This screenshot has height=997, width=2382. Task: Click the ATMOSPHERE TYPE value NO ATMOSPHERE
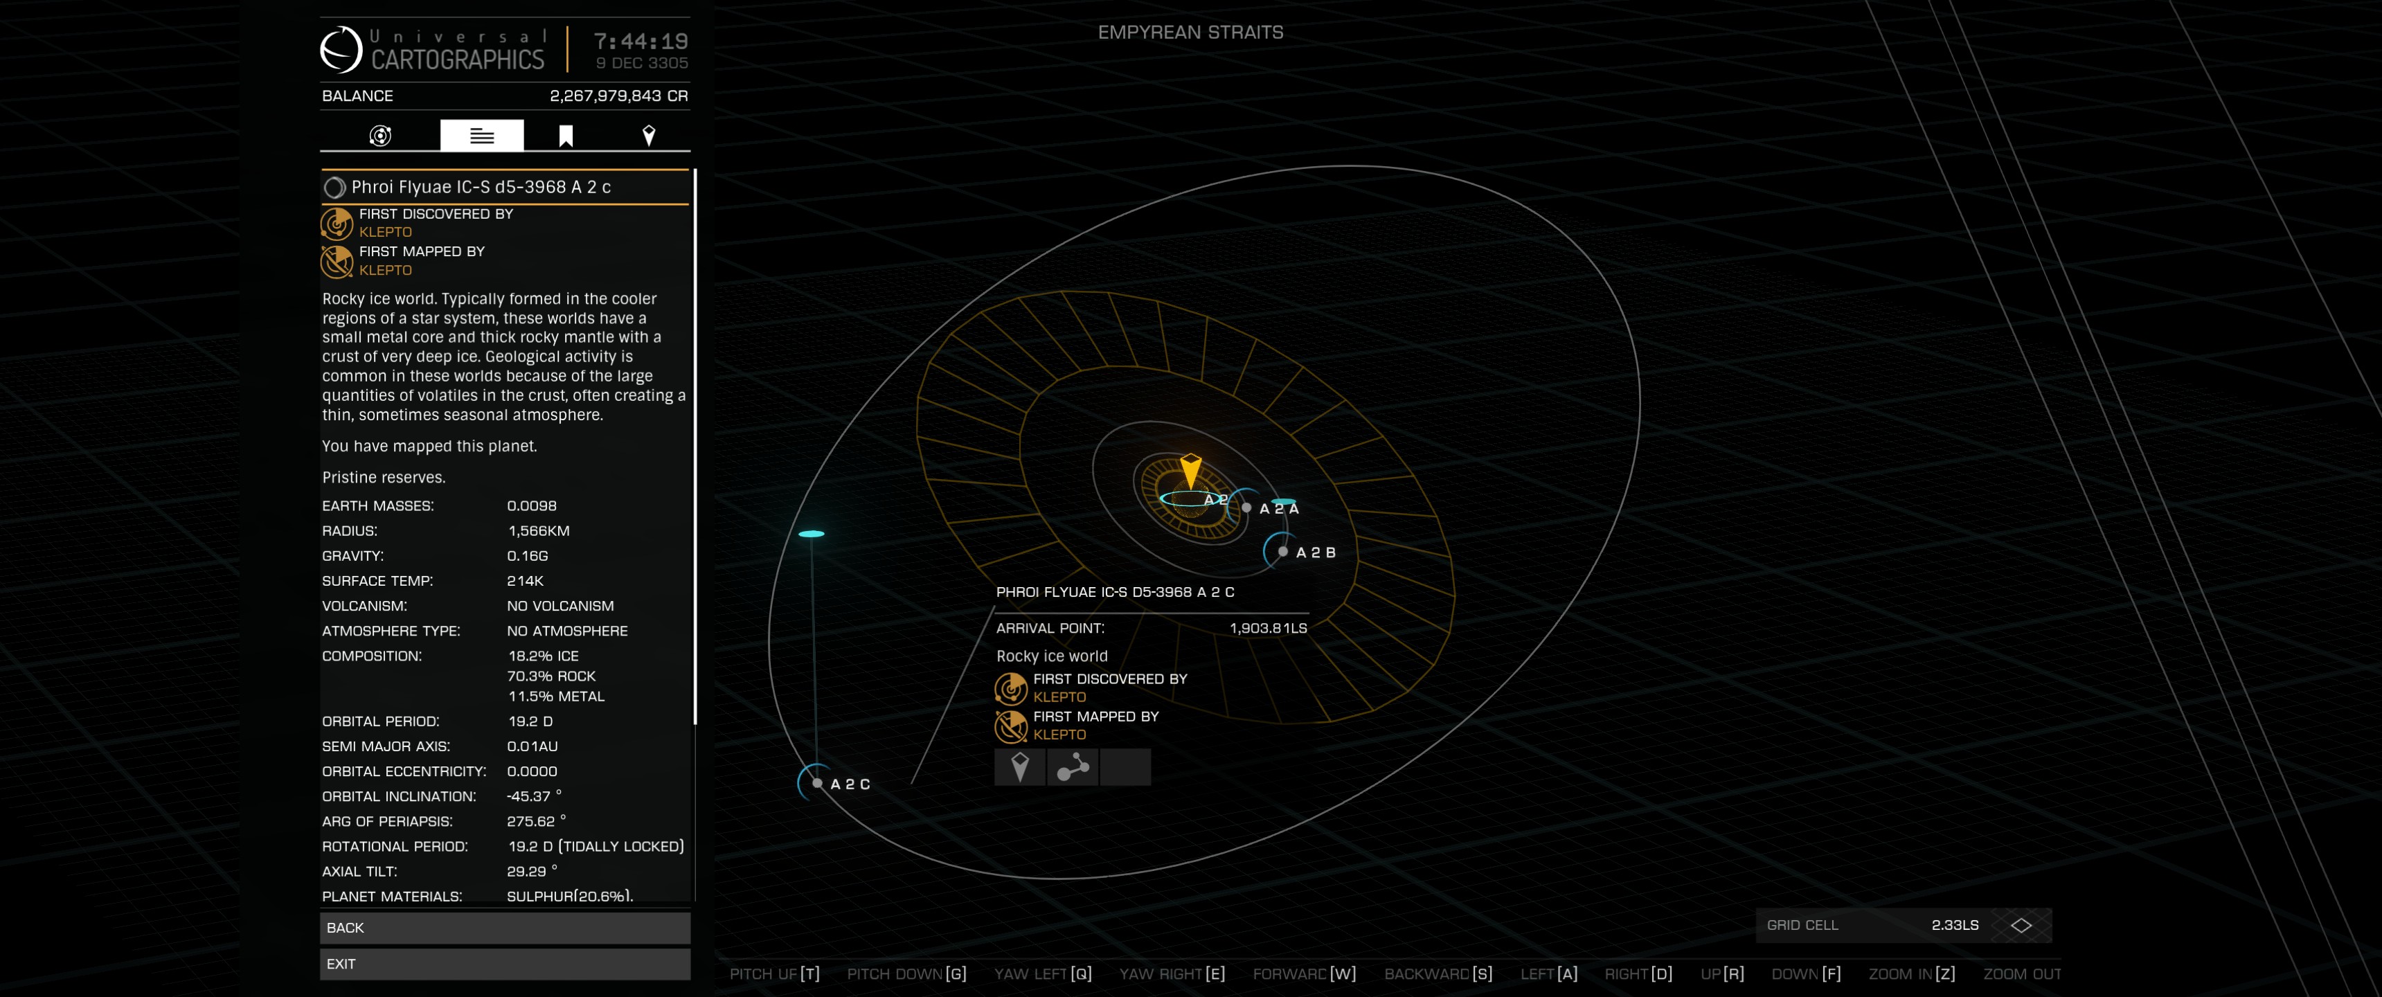coord(567,631)
